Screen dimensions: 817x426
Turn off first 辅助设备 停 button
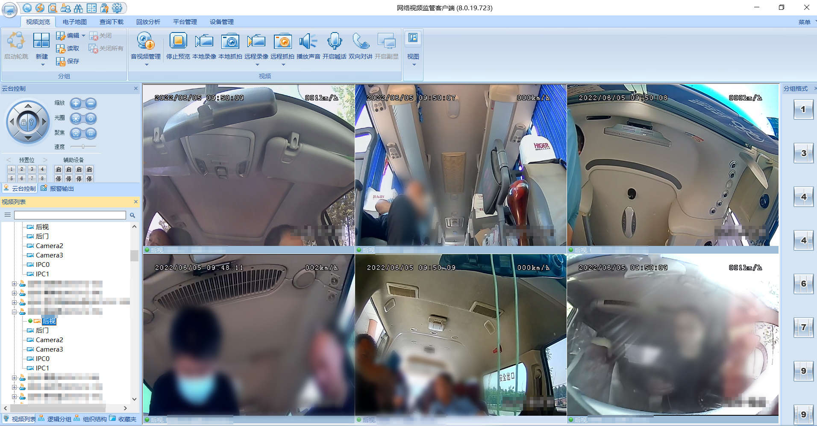coord(59,179)
